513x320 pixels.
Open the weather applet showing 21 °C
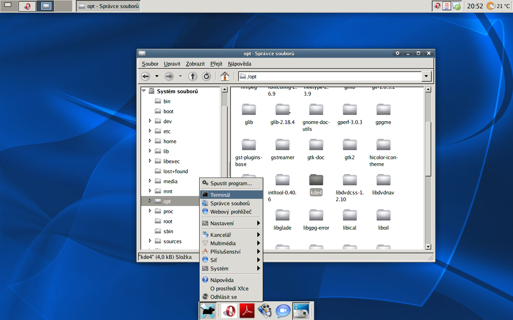point(499,6)
